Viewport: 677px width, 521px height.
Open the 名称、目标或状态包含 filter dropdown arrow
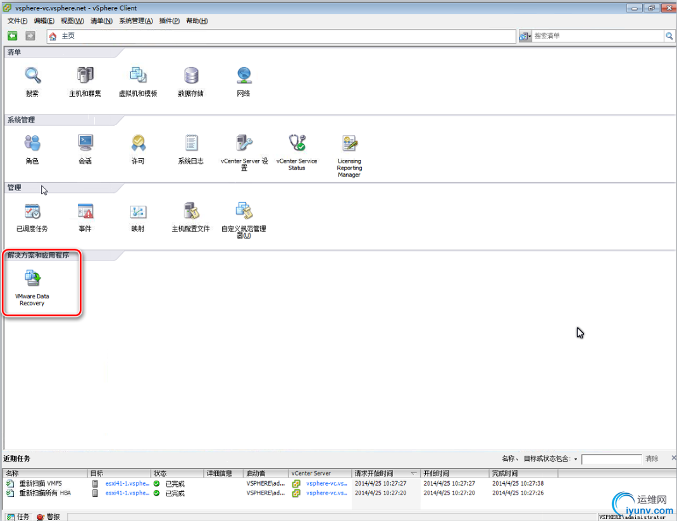click(x=576, y=459)
